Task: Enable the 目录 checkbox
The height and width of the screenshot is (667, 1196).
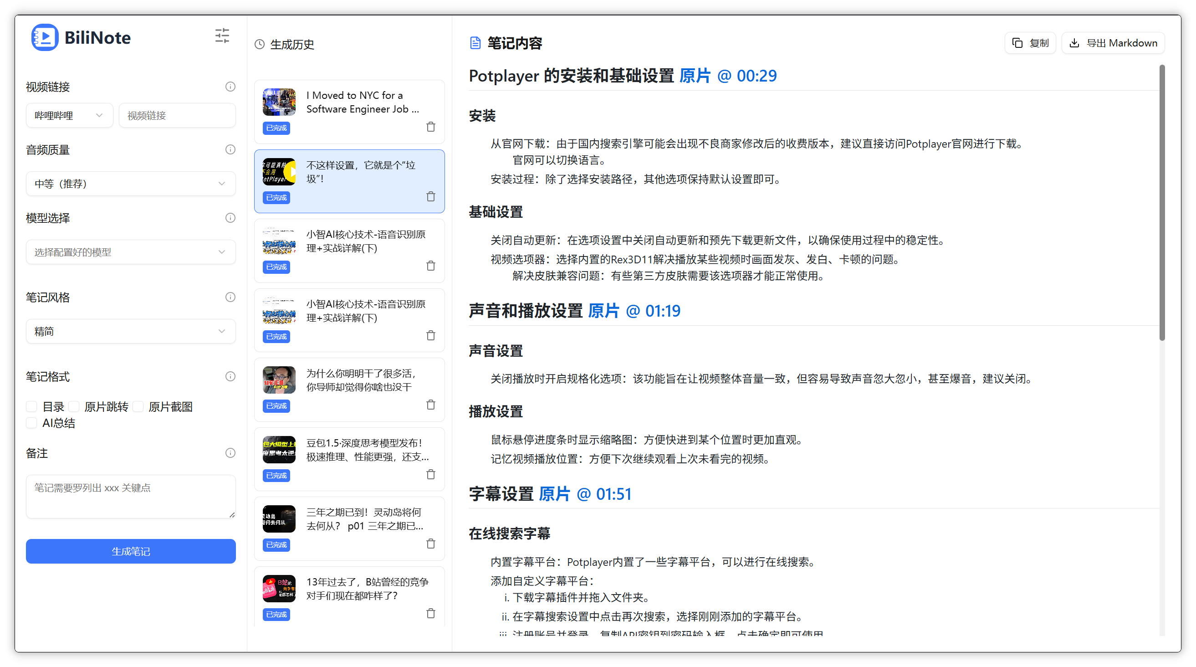Action: 31,407
